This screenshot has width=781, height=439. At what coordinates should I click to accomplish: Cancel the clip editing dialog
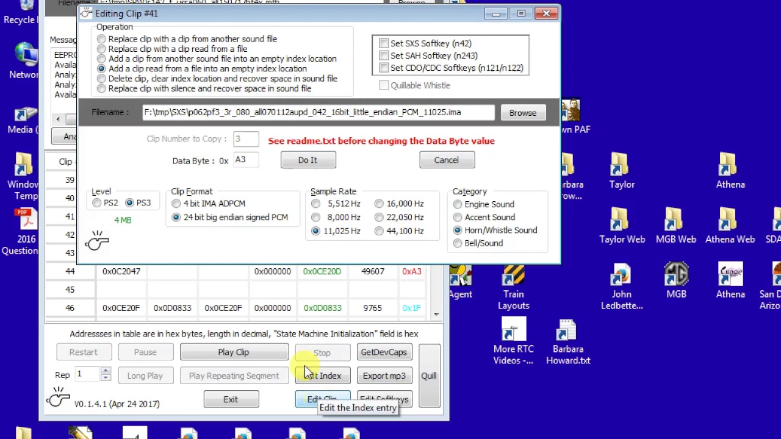[447, 160]
